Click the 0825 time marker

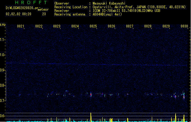93,26
